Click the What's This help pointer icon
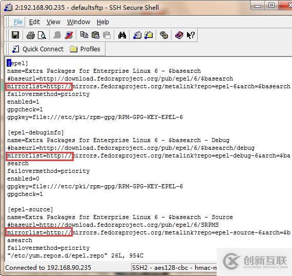This screenshot has height=276, width=292. pos(191,35)
